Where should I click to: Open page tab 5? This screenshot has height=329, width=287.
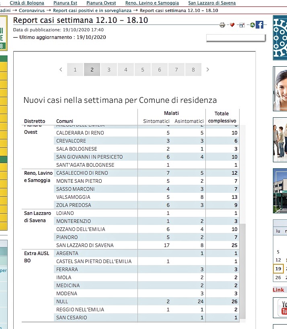(143, 69)
